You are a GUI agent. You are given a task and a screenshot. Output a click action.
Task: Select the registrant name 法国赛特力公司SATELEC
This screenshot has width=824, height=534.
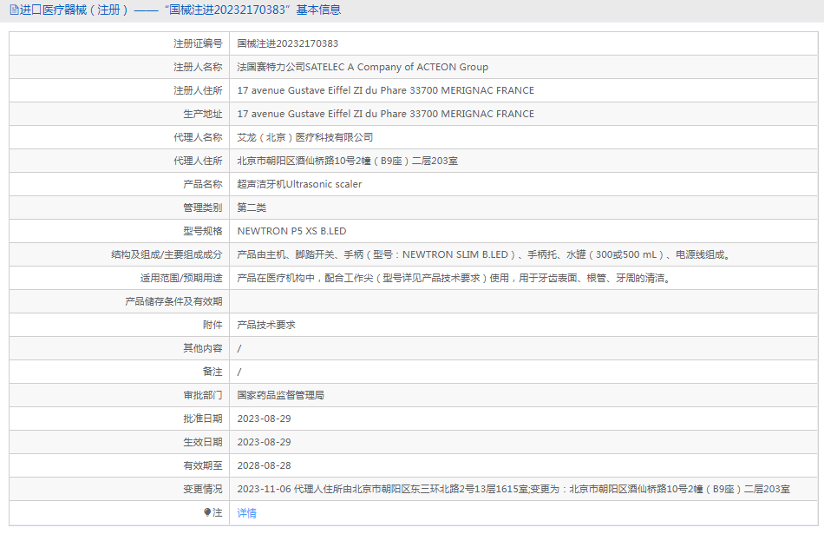(363, 67)
